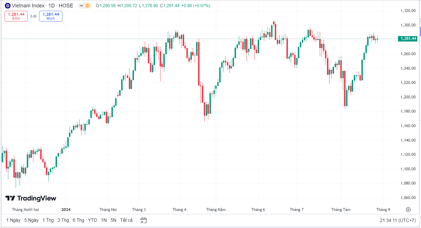The width and height of the screenshot is (421, 228).
Task: Click the Tháng 6 time axis label
Action: click(x=258, y=210)
